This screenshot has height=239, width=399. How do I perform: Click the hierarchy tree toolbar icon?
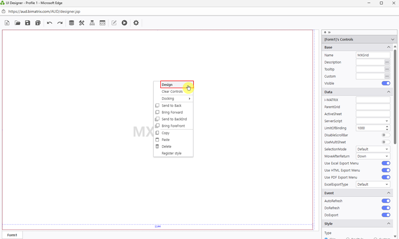coord(92,23)
